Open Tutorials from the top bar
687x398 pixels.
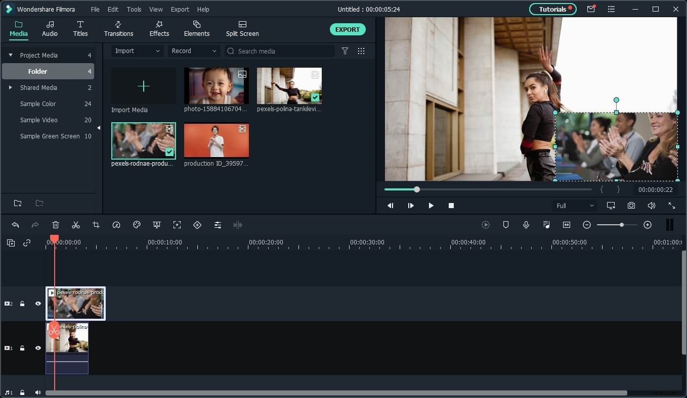[552, 9]
